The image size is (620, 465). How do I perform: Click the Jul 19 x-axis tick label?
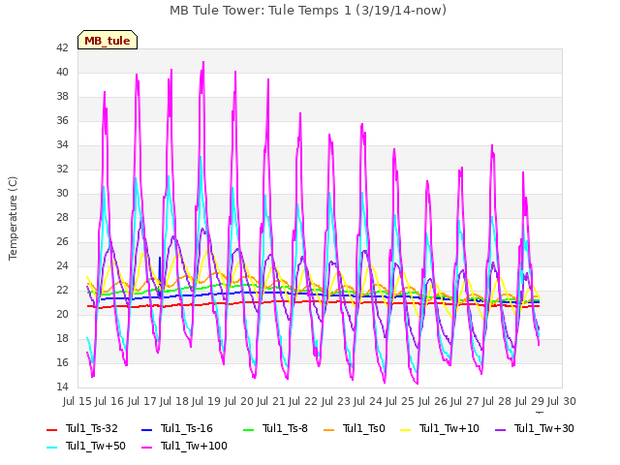coord(206,401)
